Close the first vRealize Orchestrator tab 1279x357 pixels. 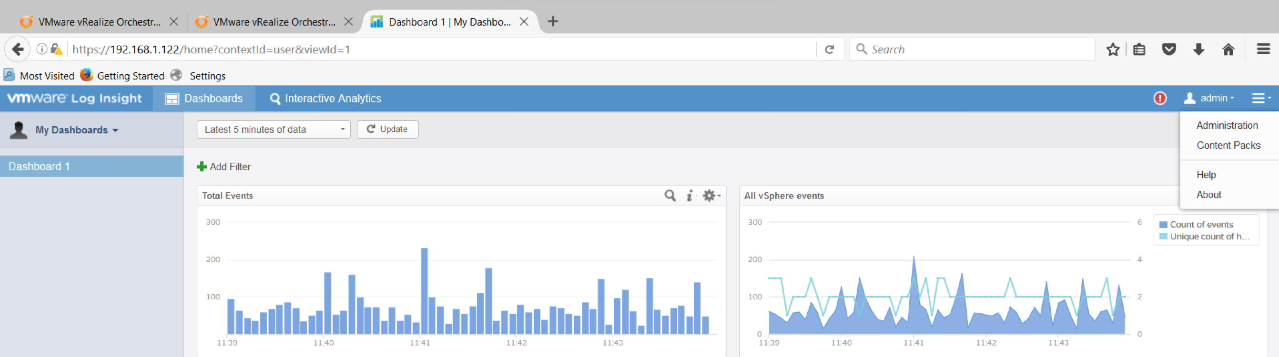(x=174, y=21)
